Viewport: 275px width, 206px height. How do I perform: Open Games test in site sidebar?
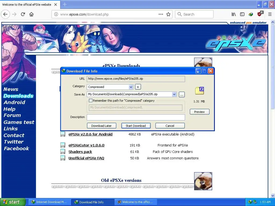[19, 122]
